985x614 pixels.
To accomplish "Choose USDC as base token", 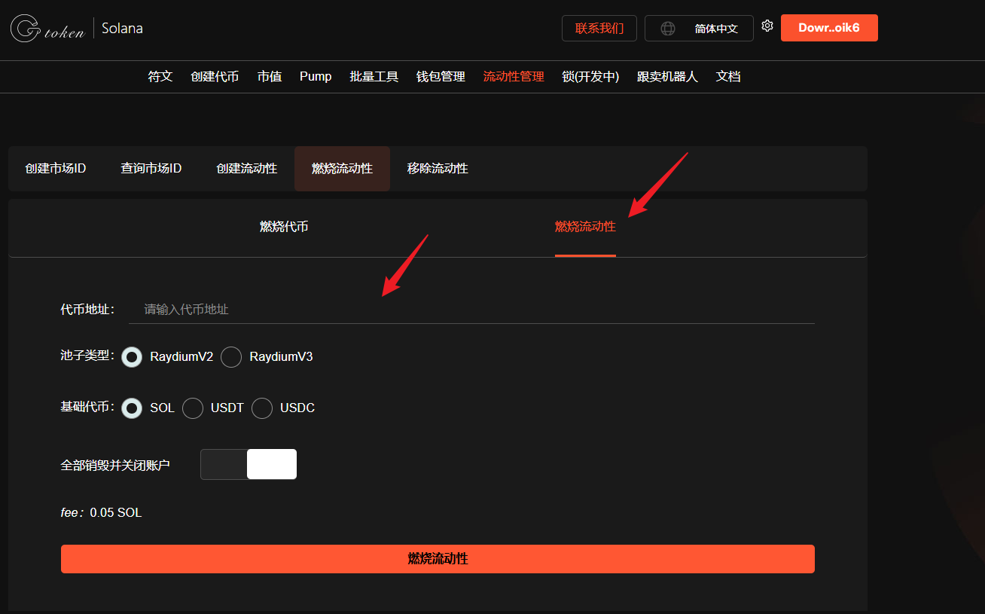I will pos(262,408).
